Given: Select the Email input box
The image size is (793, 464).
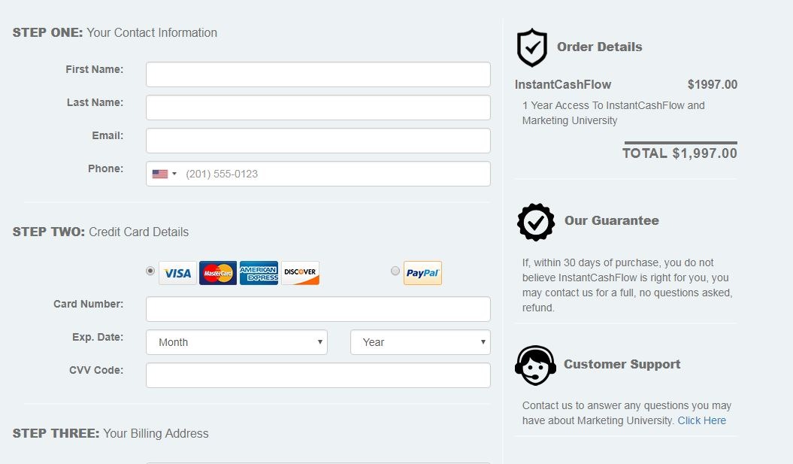Looking at the screenshot, I should [x=318, y=141].
